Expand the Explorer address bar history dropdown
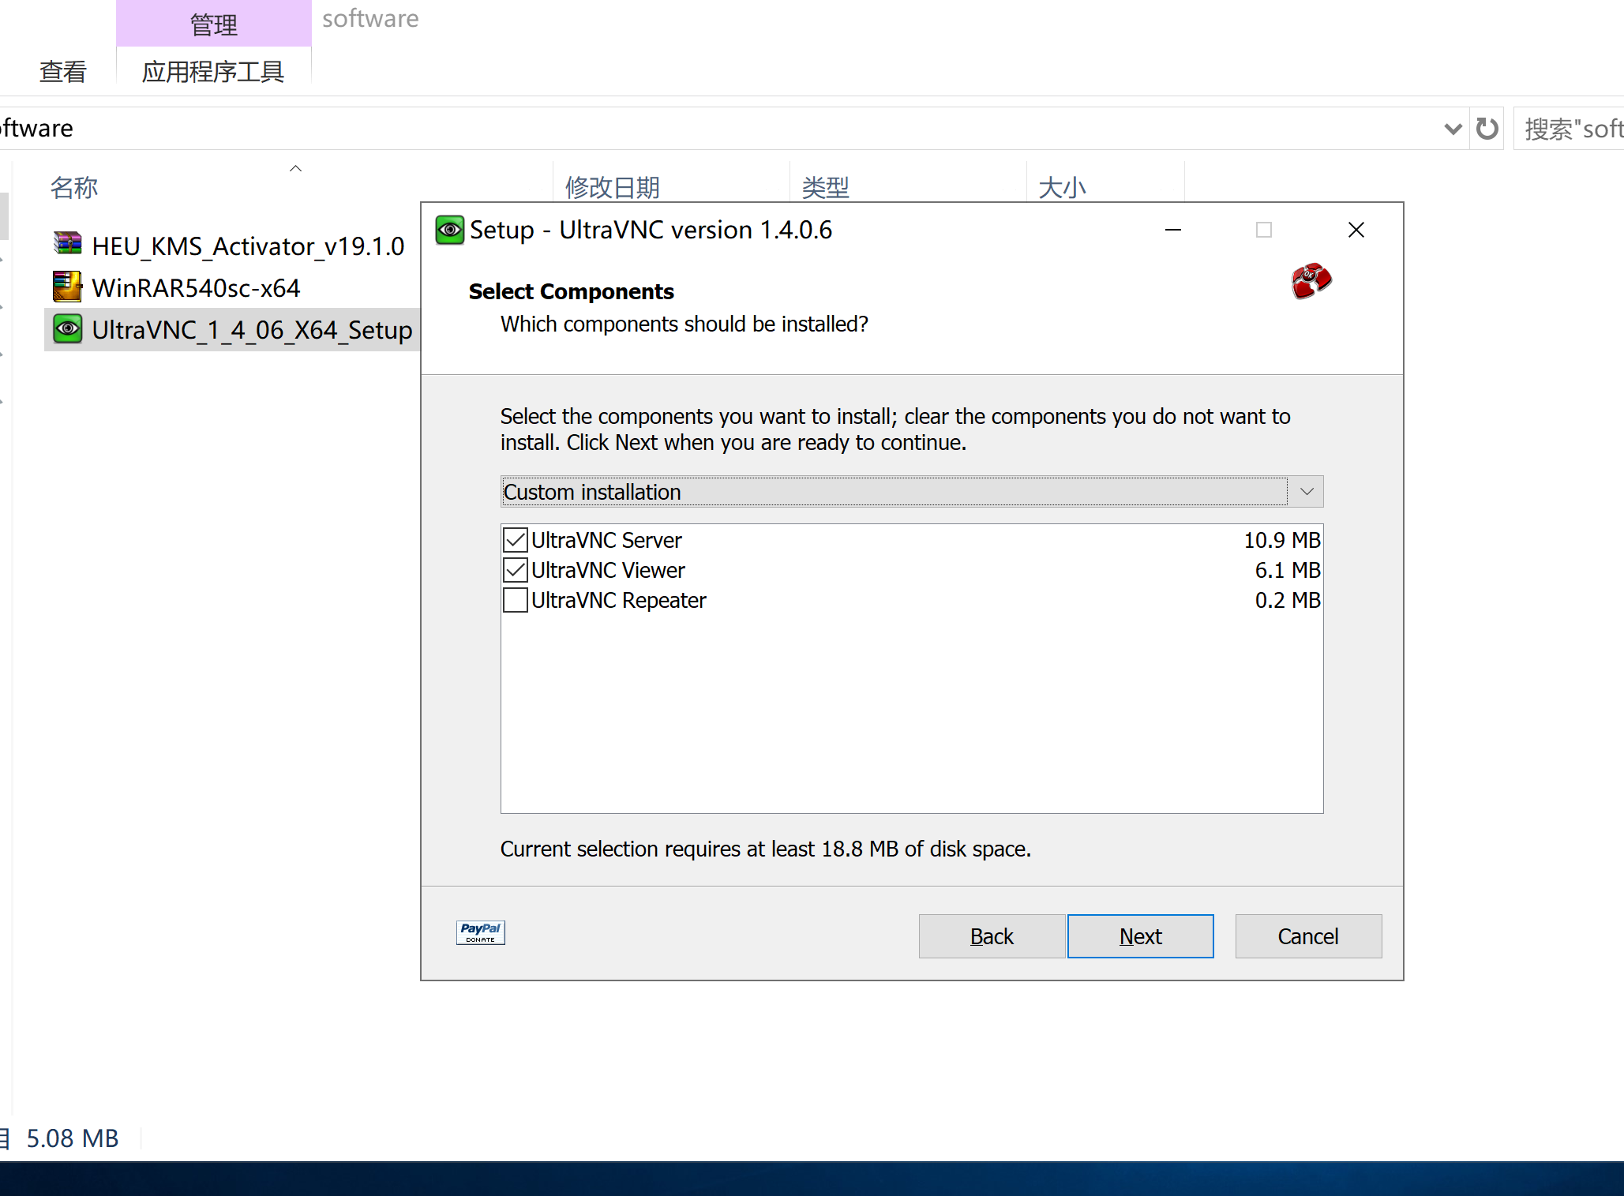 (x=1453, y=129)
